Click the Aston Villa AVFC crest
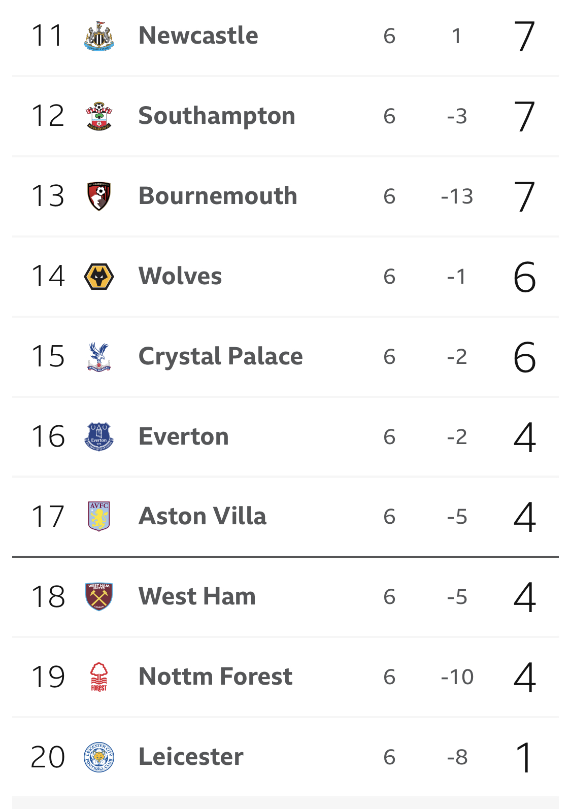Image resolution: width=571 pixels, height=809 pixels. click(x=99, y=517)
